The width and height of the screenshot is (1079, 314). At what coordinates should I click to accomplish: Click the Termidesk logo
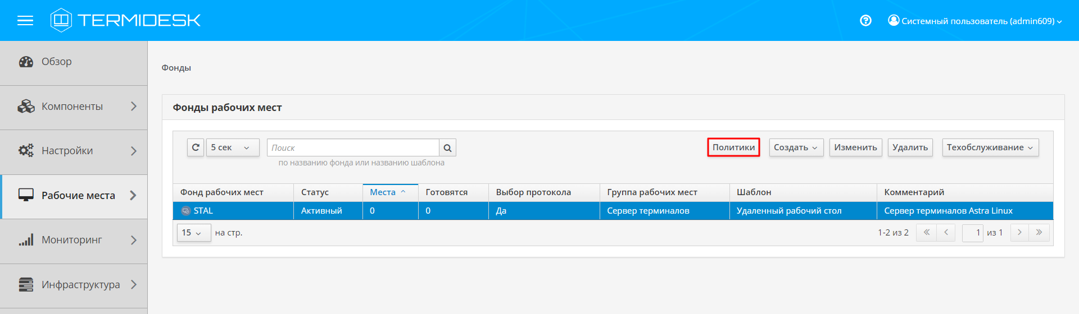(125, 20)
